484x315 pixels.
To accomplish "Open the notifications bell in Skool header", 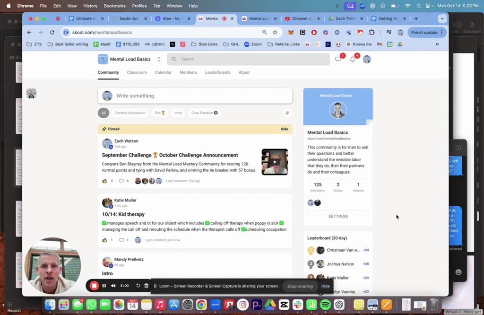I will click(353, 59).
